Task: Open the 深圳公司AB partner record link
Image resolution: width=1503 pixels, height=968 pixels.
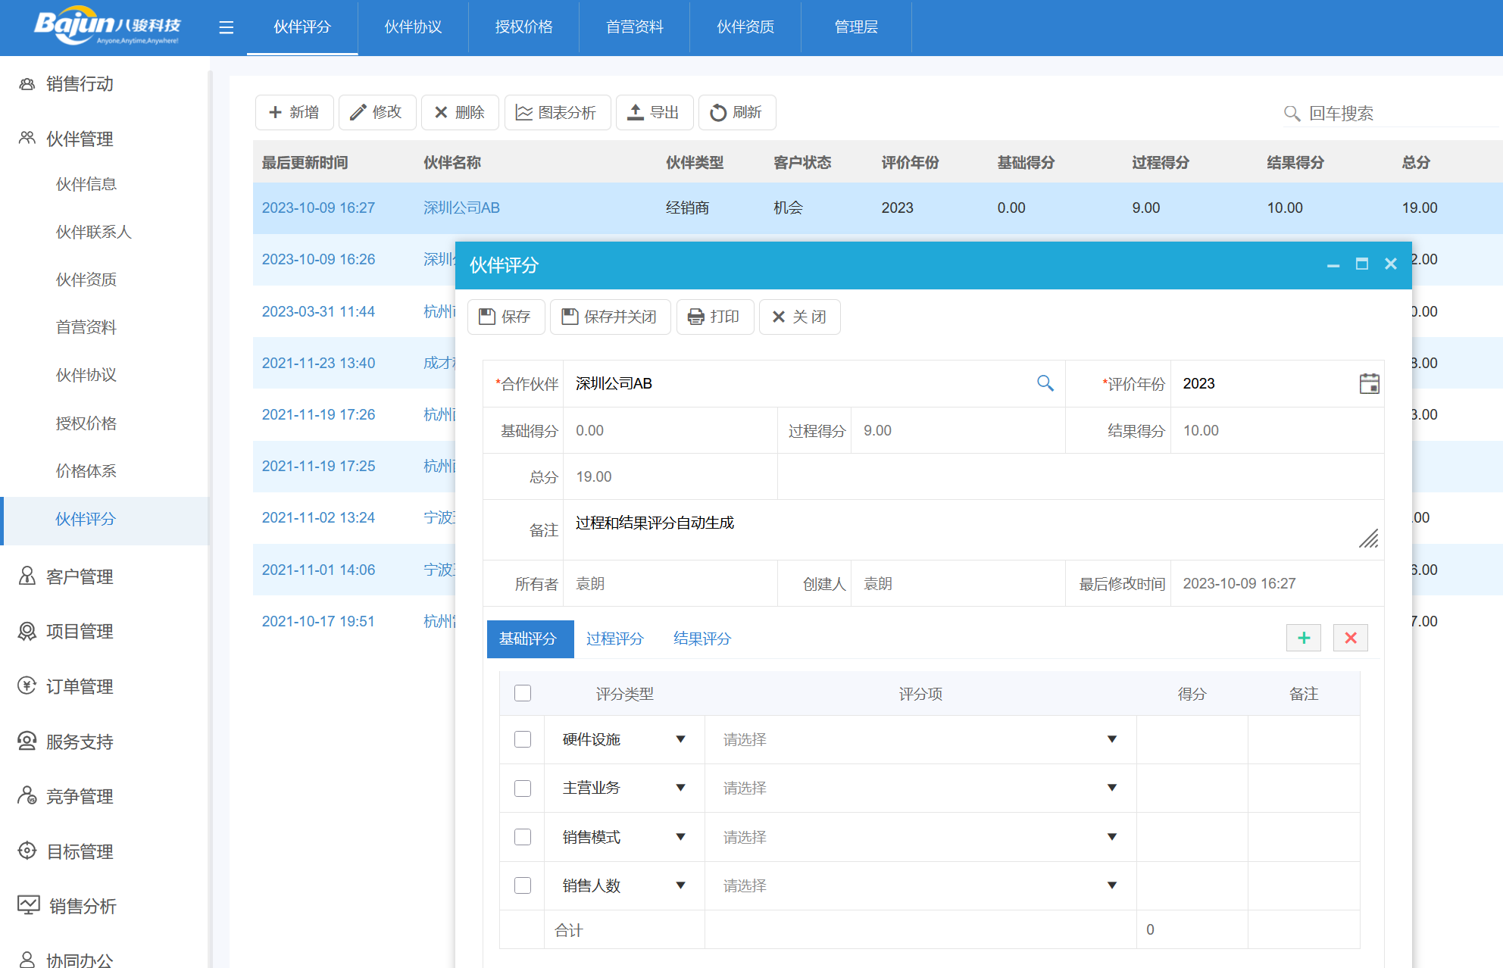Action: tap(461, 208)
